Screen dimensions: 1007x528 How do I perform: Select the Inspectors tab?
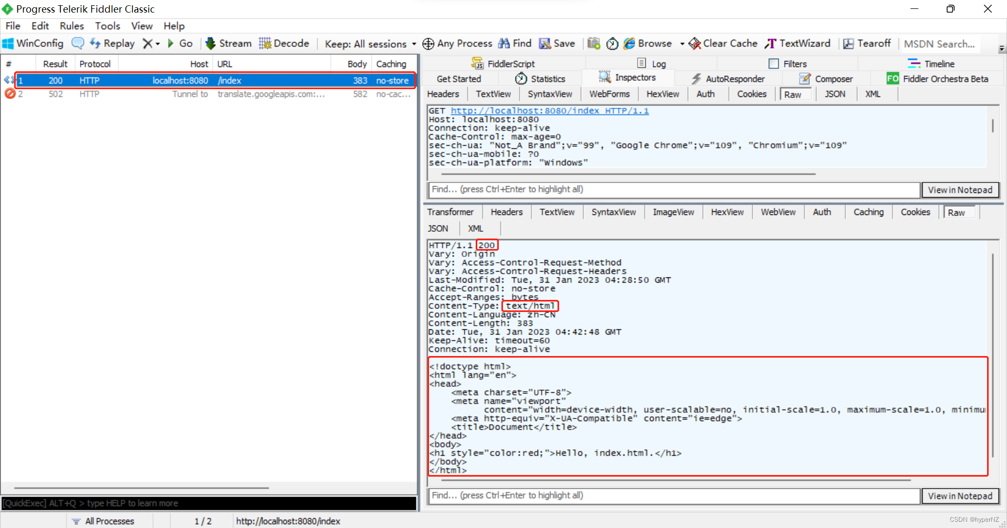(627, 78)
